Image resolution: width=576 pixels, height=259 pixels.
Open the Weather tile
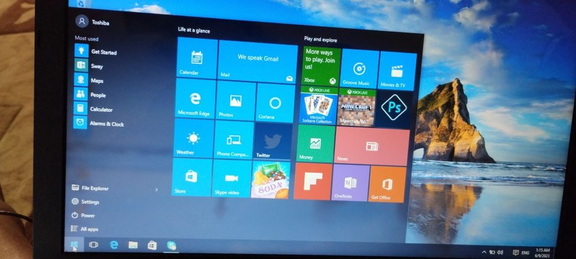[x=194, y=138]
